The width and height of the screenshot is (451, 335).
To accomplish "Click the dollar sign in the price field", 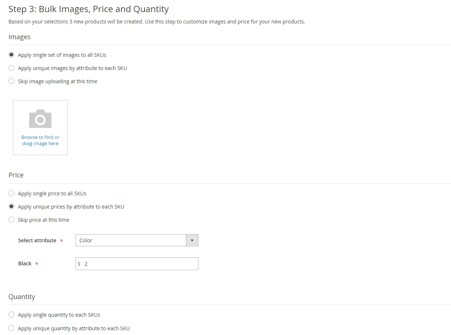I will tap(79, 264).
